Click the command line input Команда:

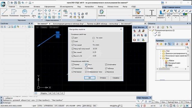pos(69,103)
